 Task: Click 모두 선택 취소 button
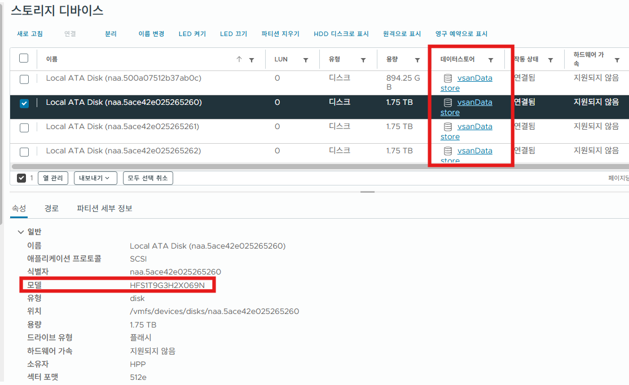point(148,178)
